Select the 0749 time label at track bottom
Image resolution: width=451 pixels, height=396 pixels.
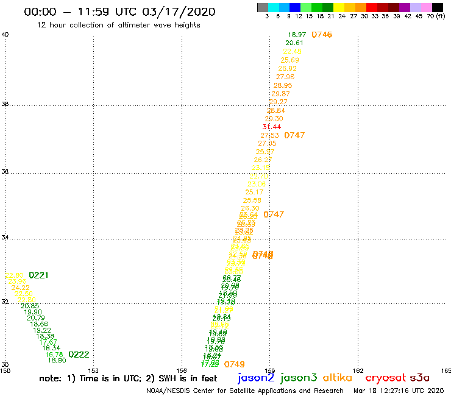235,364
